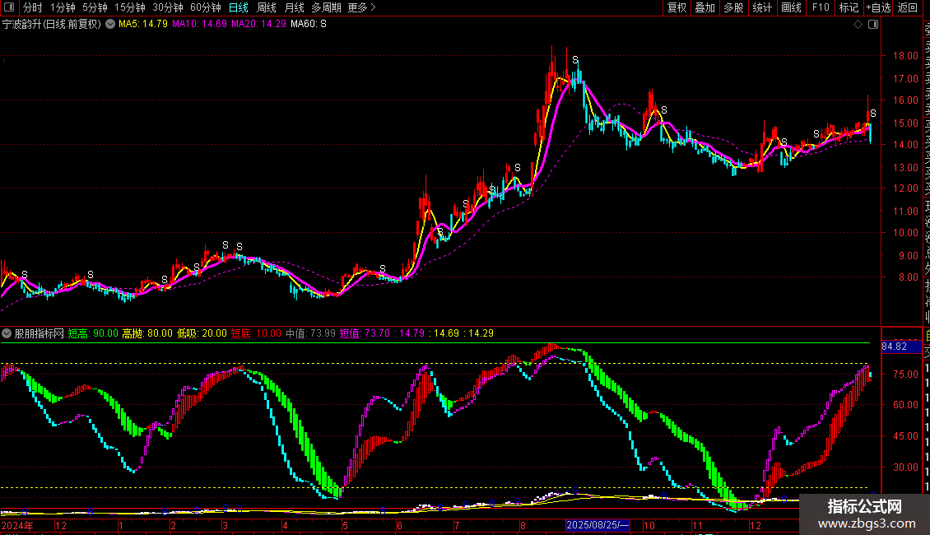Expand the 股朋指标网 indicator dropdown arrow

point(7,334)
